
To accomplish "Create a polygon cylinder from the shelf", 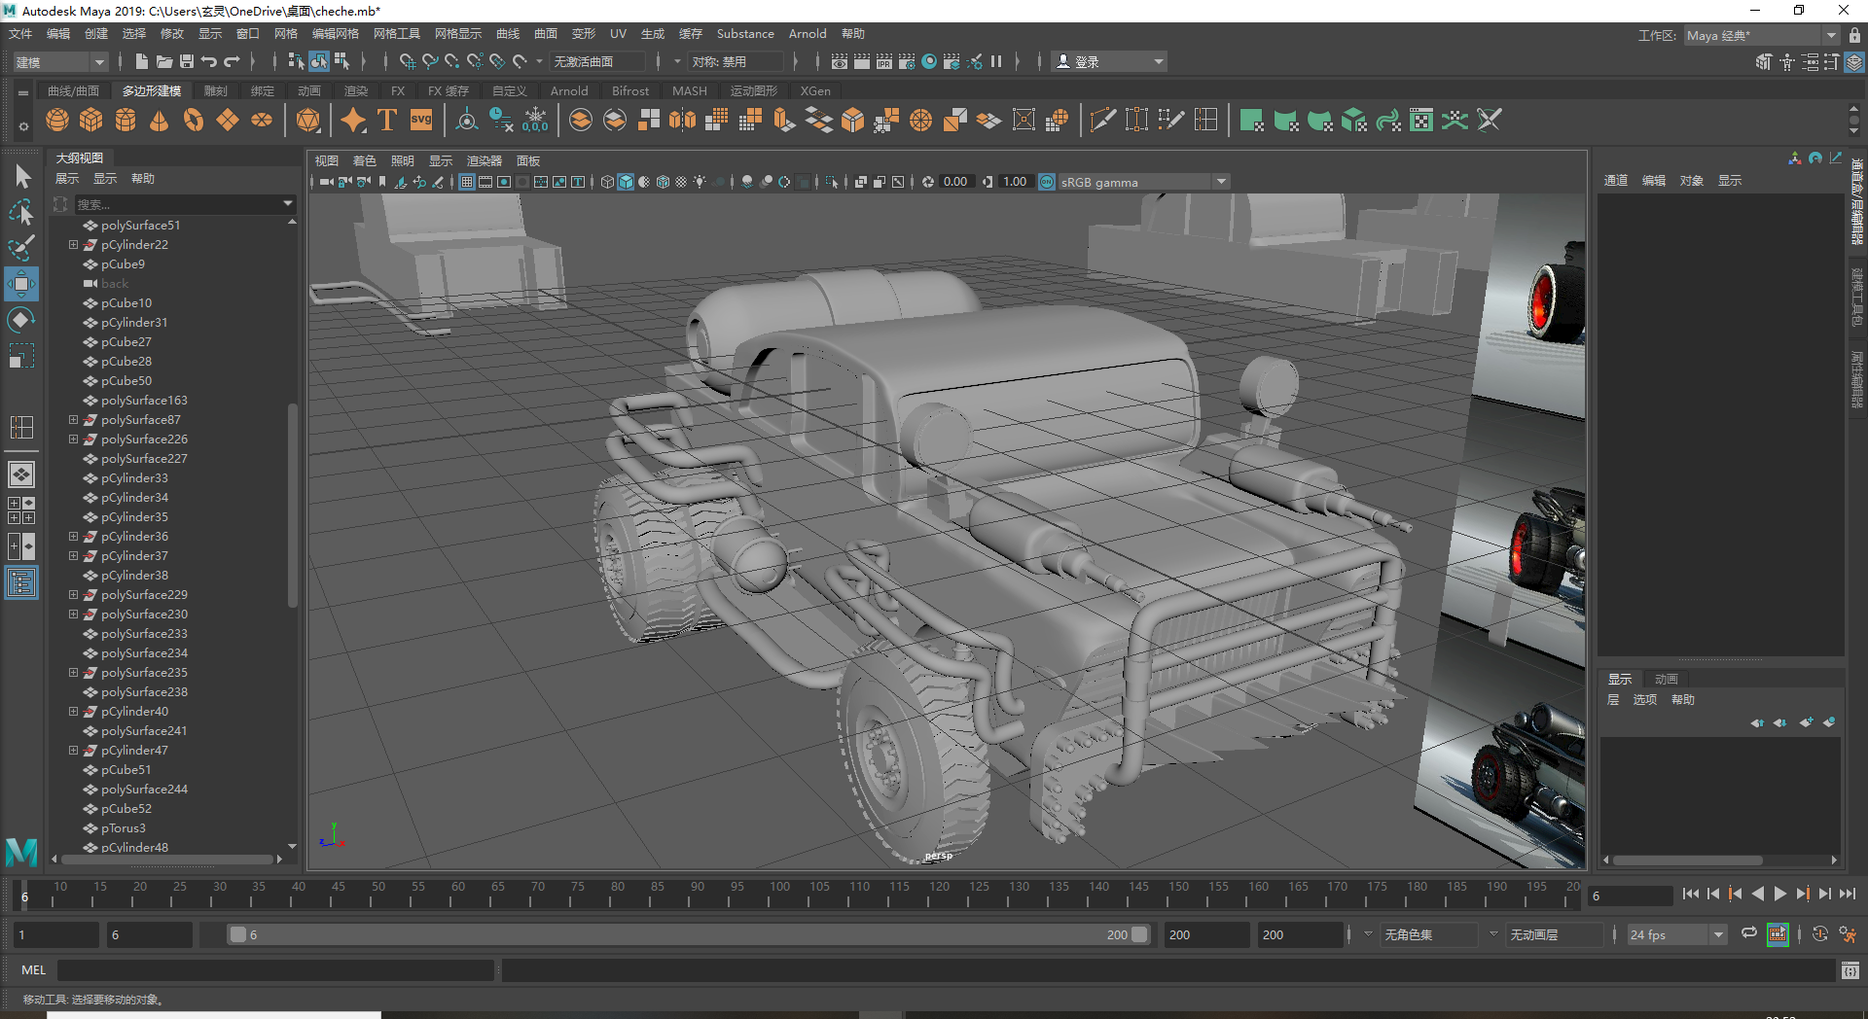I will pyautogui.click(x=126, y=120).
